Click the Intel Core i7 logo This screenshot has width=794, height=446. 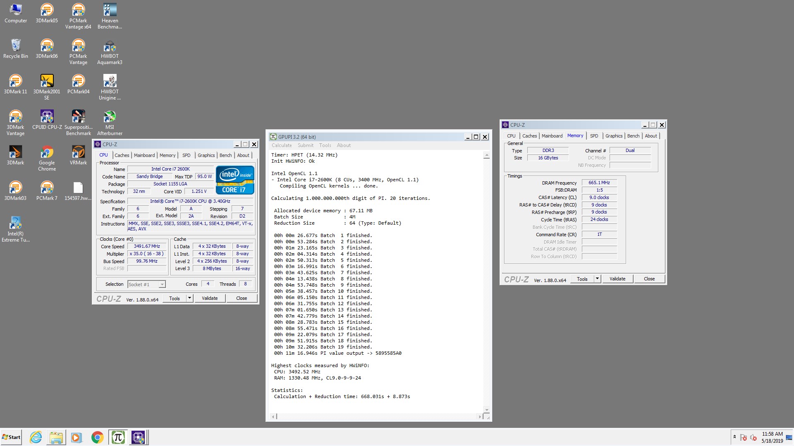pyautogui.click(x=235, y=180)
